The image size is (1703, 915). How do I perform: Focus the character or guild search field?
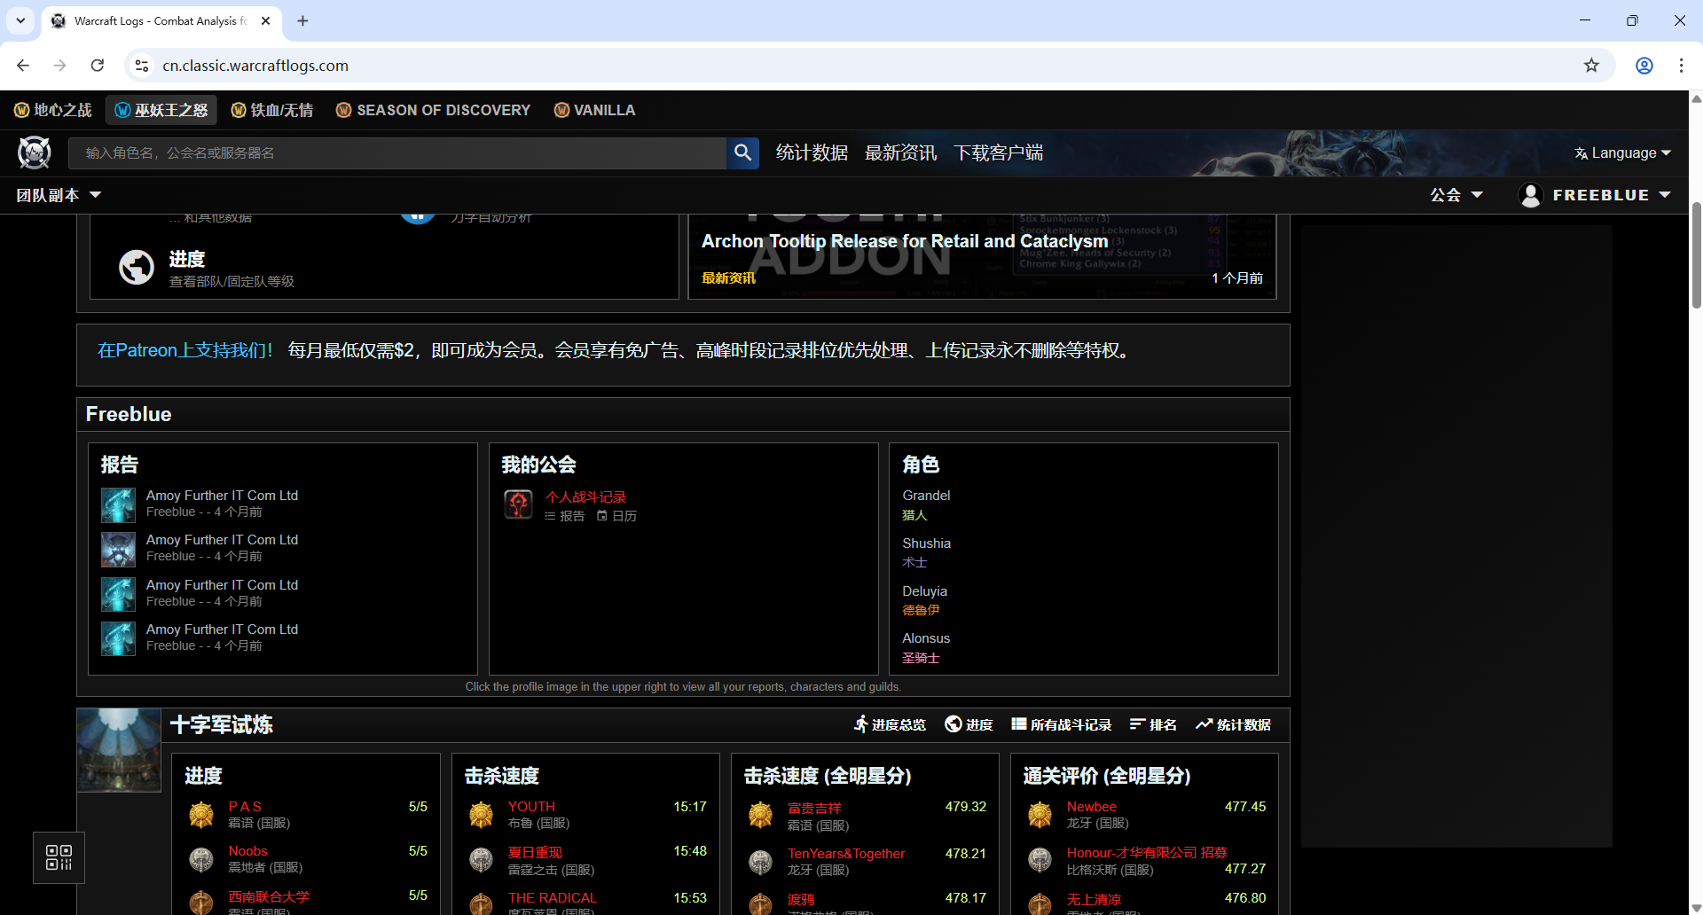397,152
